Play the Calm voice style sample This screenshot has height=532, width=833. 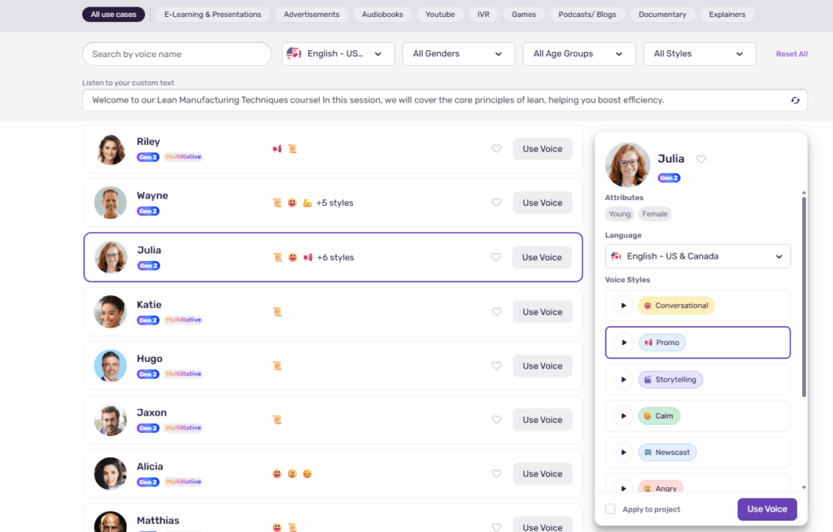(x=623, y=416)
